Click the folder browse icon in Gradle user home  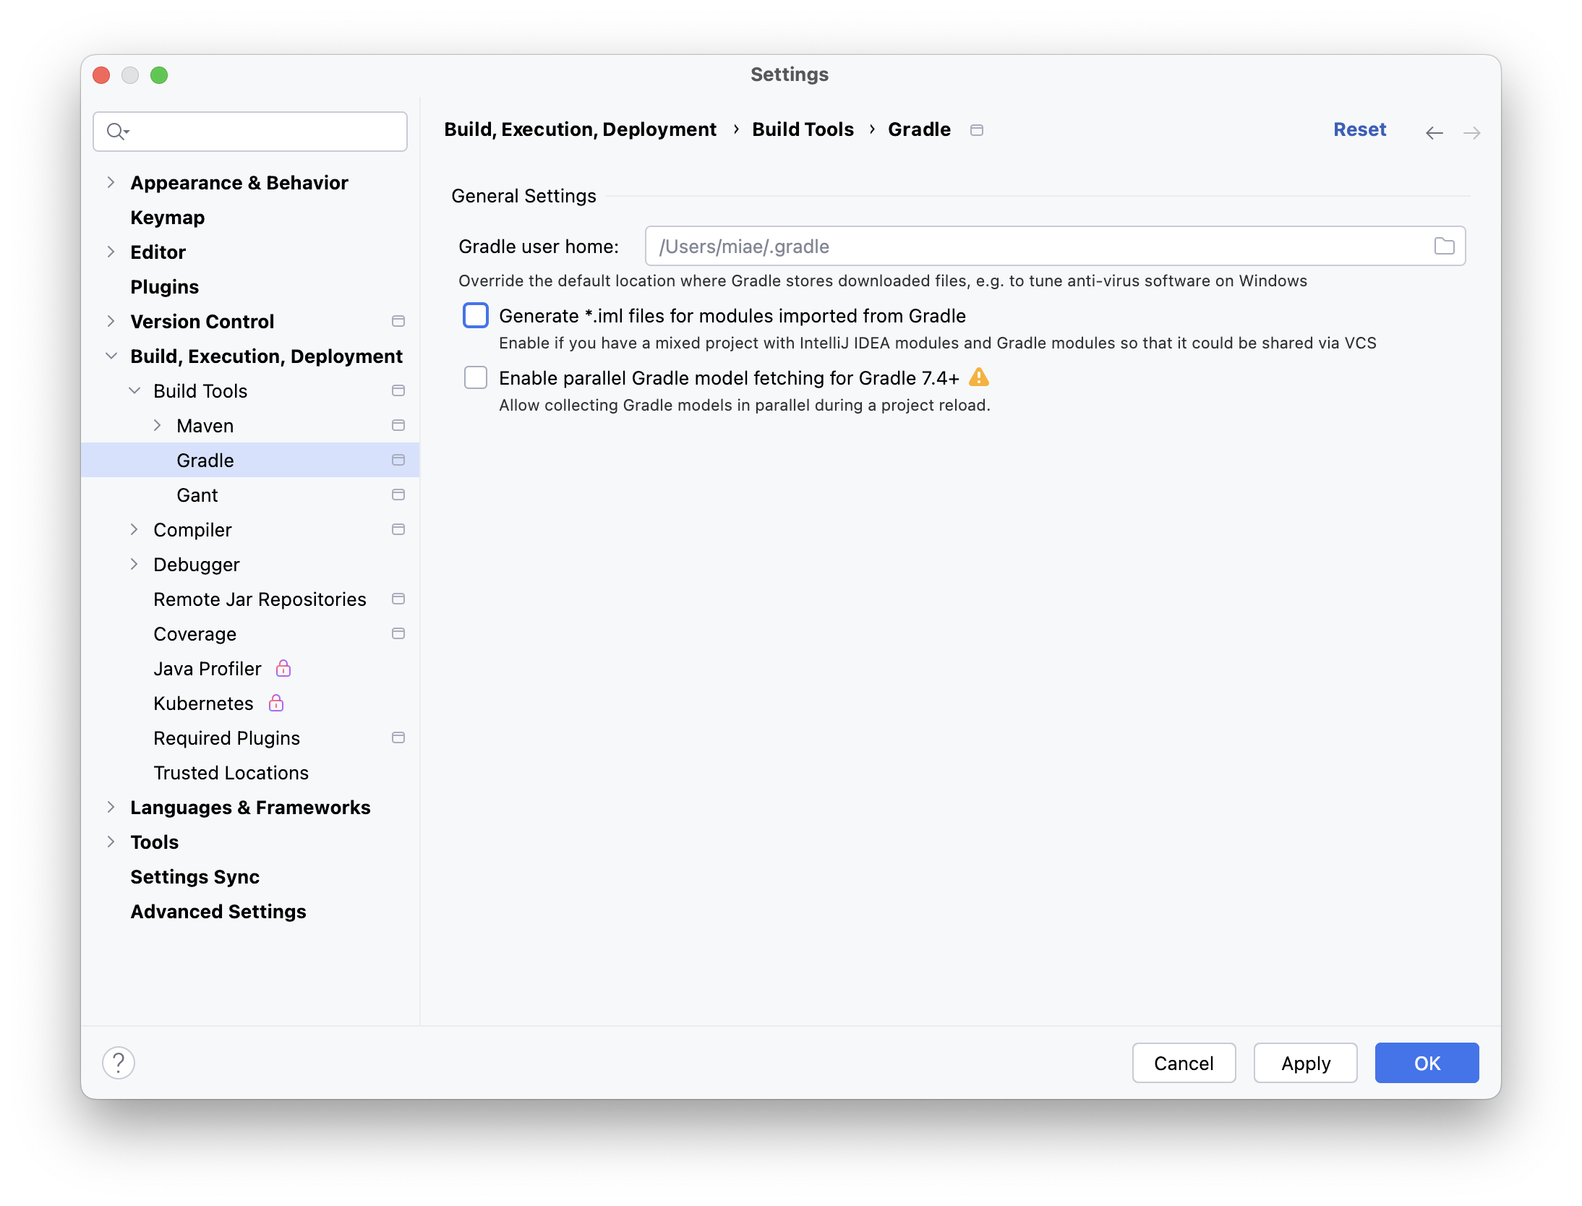(x=1444, y=247)
